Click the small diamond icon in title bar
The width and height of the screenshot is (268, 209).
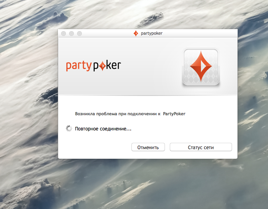136,33
